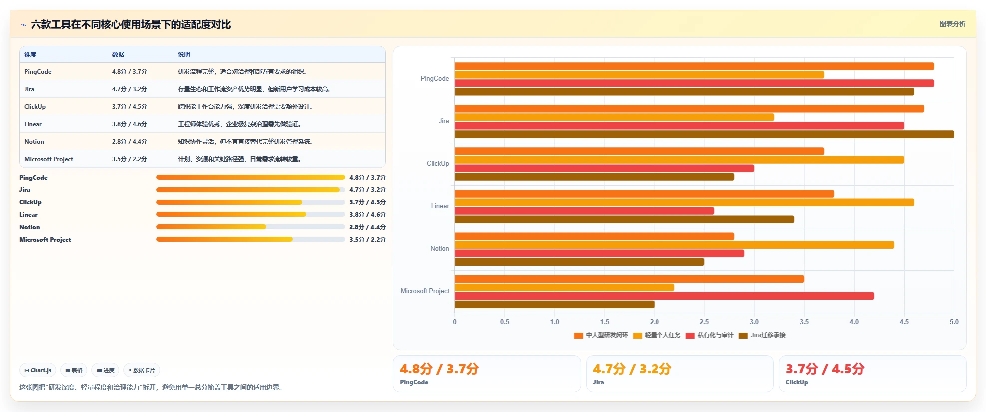The image size is (986, 412).
Task: Click the ClickUp progress bar
Action: (x=251, y=202)
